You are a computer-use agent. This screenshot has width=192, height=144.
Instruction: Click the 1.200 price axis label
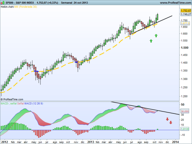[184, 96]
